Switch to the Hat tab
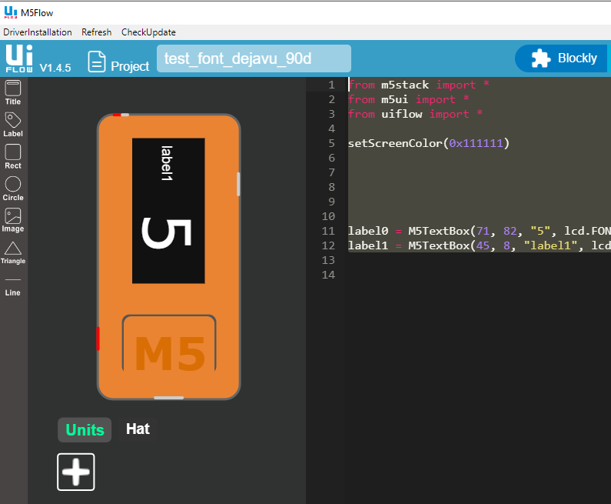The image size is (611, 504). click(x=138, y=429)
